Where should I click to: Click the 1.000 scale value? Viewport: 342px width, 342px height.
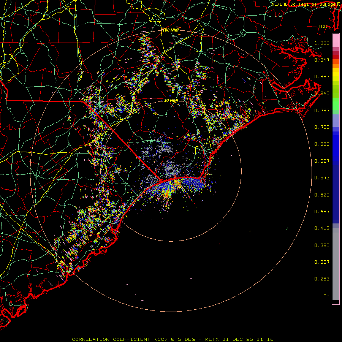coord(322,43)
